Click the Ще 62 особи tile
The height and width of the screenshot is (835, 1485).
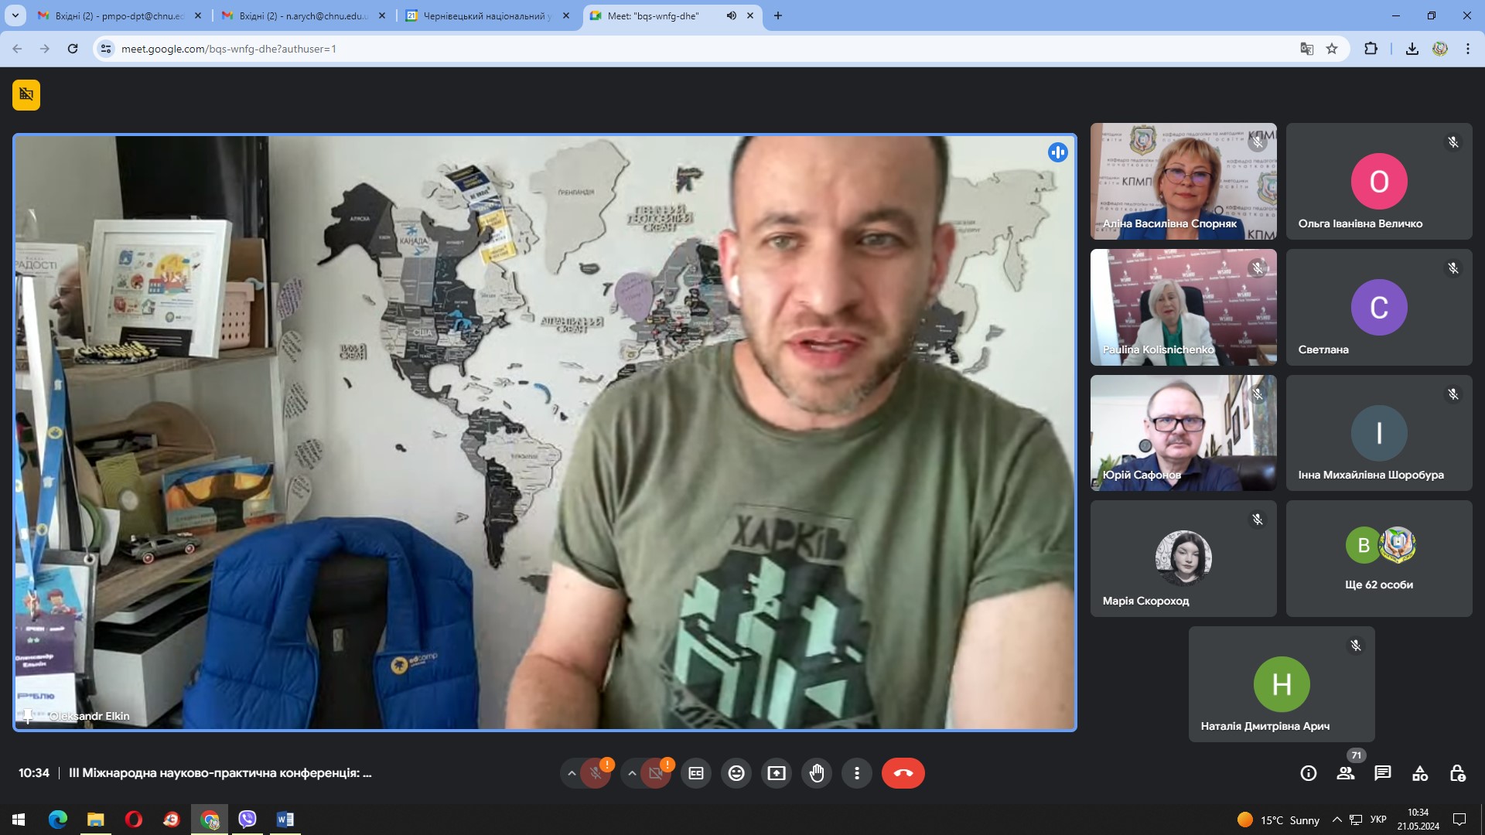(1379, 558)
